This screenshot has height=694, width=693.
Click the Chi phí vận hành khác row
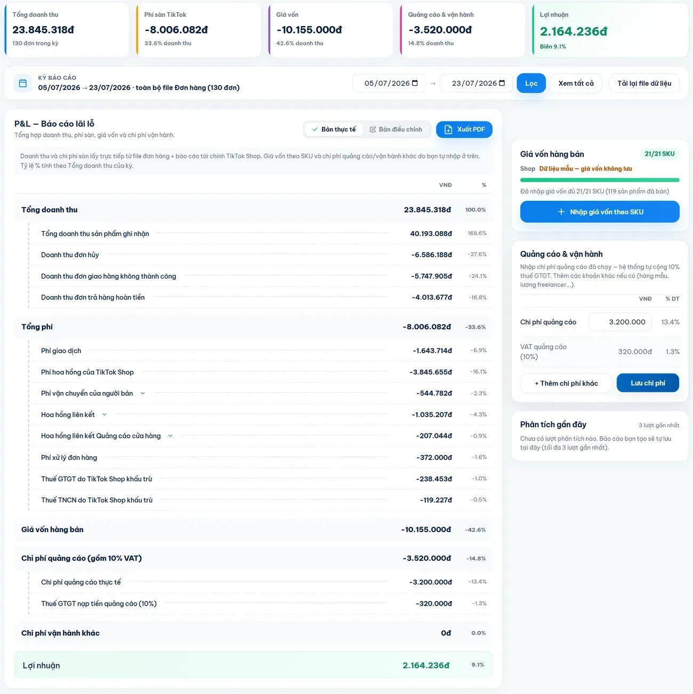pos(253,633)
